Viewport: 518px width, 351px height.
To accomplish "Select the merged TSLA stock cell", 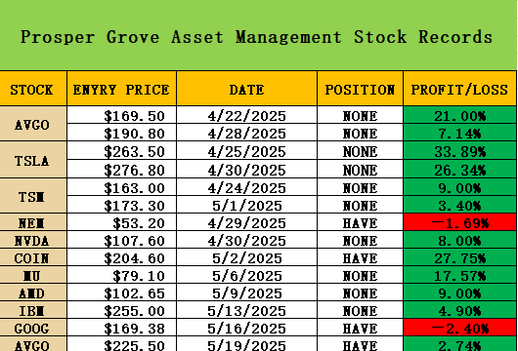I will coord(33,160).
